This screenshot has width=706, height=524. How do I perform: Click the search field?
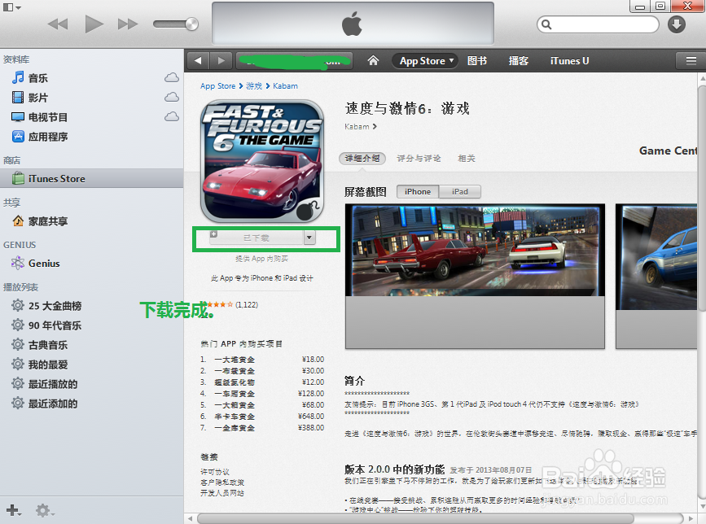598,24
